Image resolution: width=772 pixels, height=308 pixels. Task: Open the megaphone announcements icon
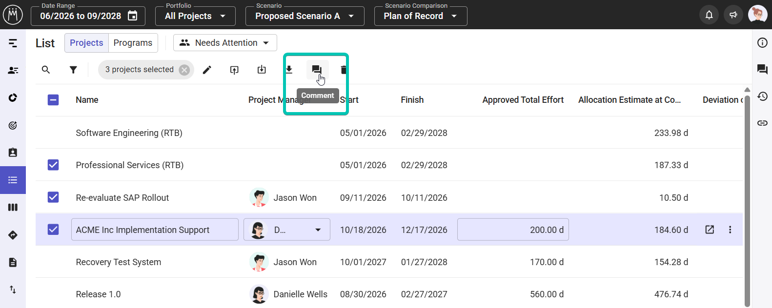733,15
